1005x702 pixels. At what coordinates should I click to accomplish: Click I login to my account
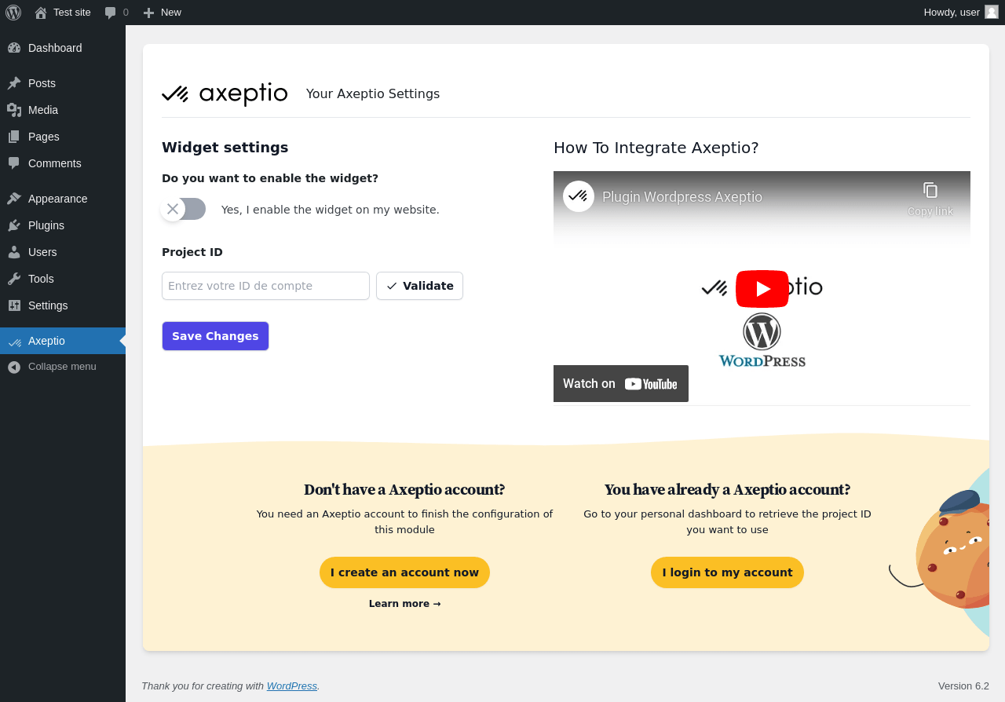727,572
